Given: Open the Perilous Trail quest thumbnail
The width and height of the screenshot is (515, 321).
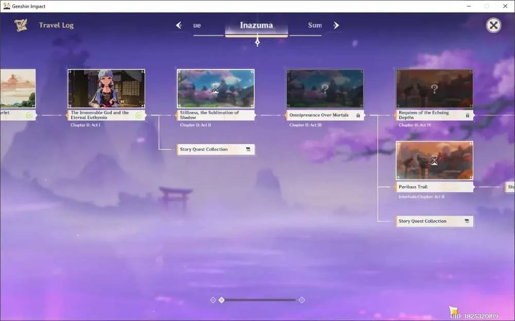Looking at the screenshot, I should [x=435, y=160].
